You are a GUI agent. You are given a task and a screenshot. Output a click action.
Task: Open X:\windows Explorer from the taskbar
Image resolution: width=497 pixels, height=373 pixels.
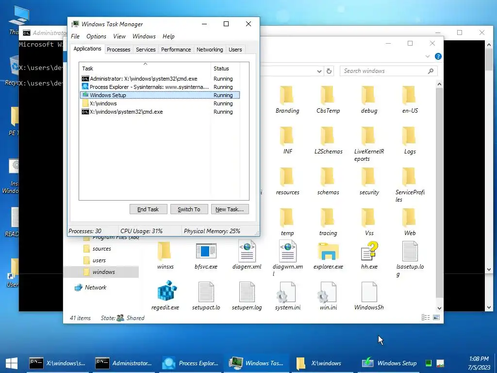click(x=323, y=363)
